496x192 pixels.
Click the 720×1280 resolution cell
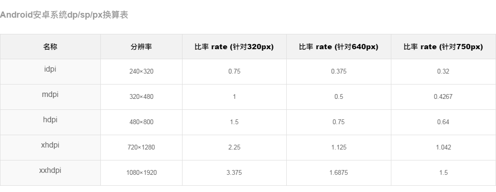(x=141, y=148)
